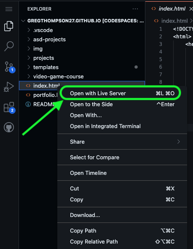
Task: Switch to the index.html editor tab
Action: (x=172, y=9)
